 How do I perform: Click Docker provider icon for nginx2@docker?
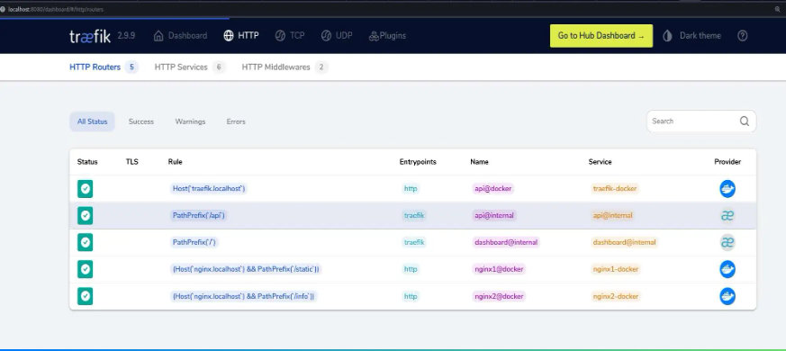pyautogui.click(x=727, y=296)
